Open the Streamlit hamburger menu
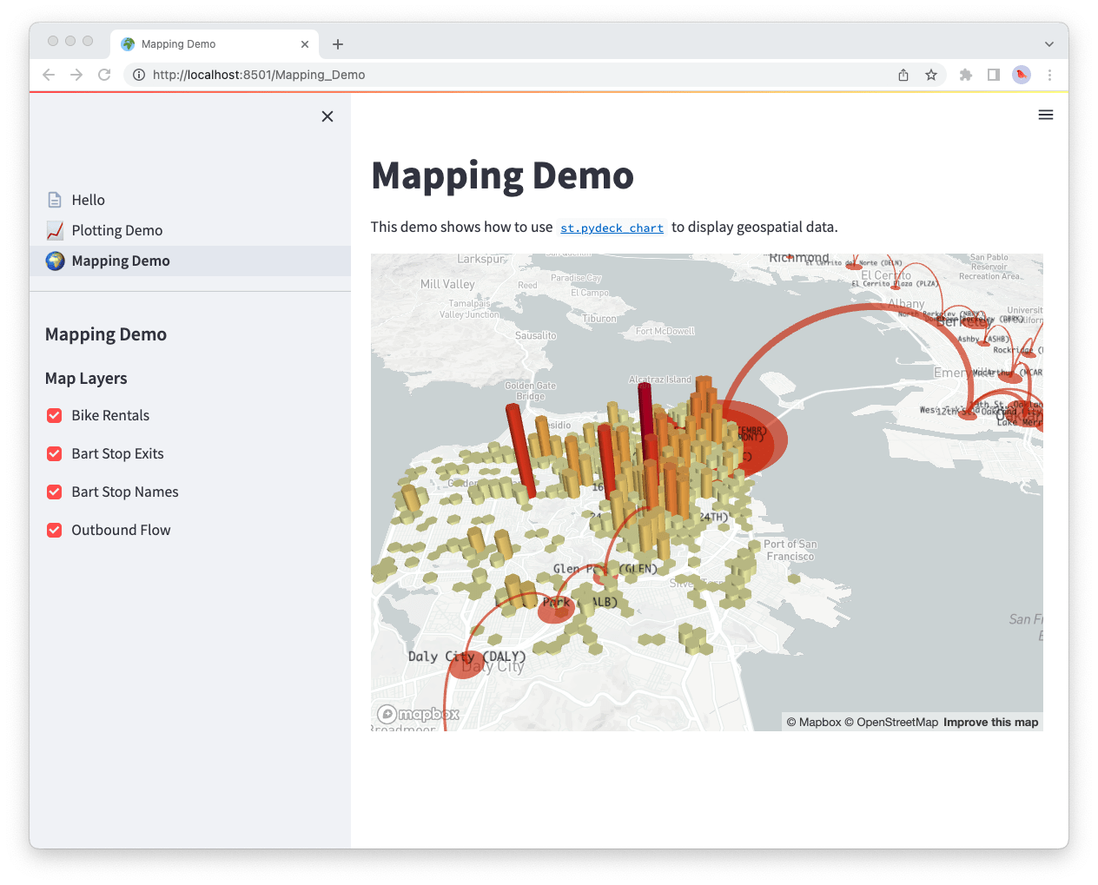The height and width of the screenshot is (885, 1098). (1045, 115)
